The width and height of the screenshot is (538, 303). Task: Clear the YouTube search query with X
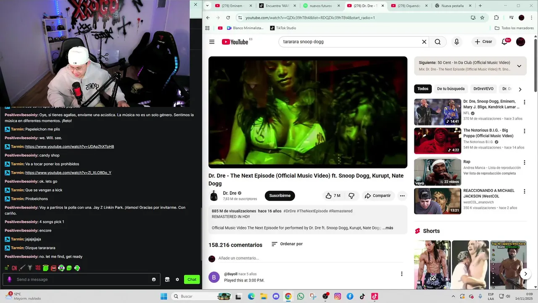click(424, 42)
